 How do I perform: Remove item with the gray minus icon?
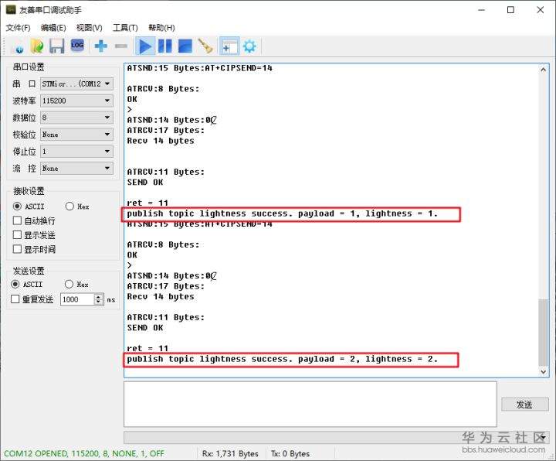pos(121,46)
